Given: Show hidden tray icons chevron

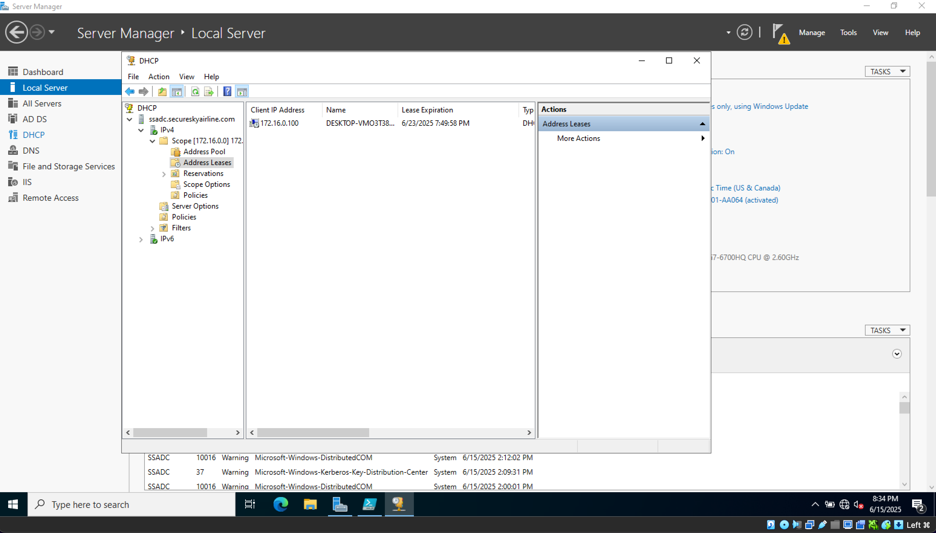Looking at the screenshot, I should (x=815, y=505).
